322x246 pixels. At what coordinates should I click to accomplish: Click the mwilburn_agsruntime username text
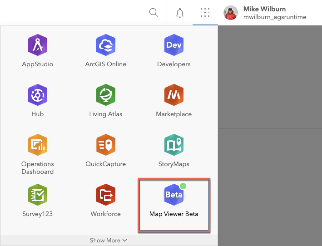(x=275, y=17)
